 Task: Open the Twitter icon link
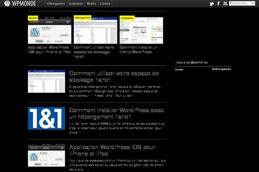point(212,3)
